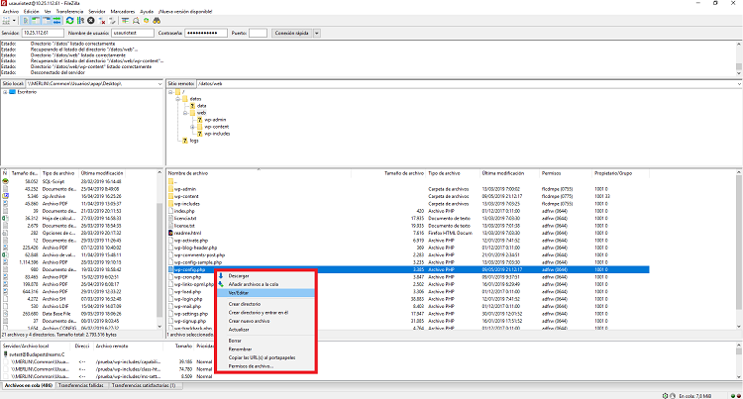This screenshot has width=743, height=399.
Task: Switch to Transferencias fallidas tab
Action: tap(81, 386)
